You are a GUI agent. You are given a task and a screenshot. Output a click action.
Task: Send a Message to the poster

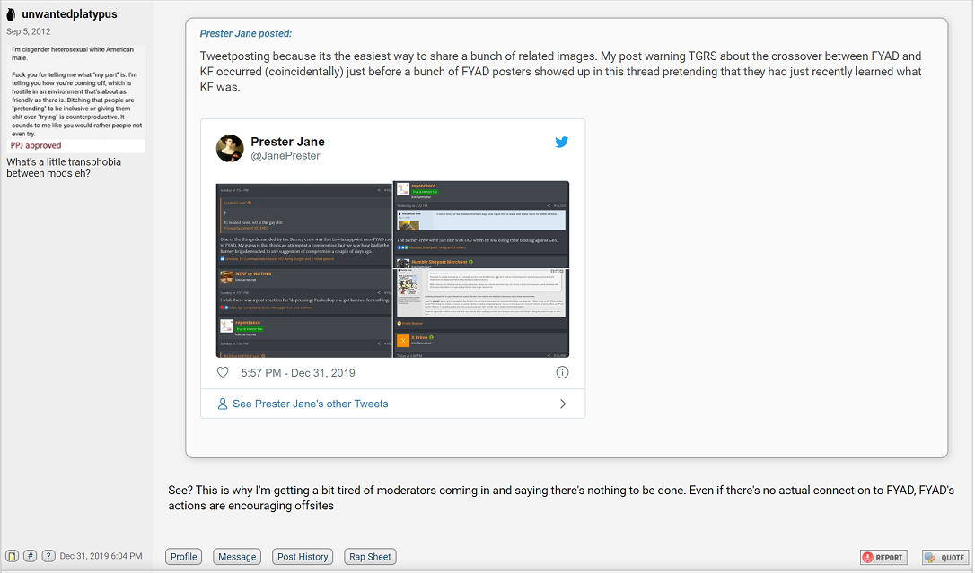(237, 557)
